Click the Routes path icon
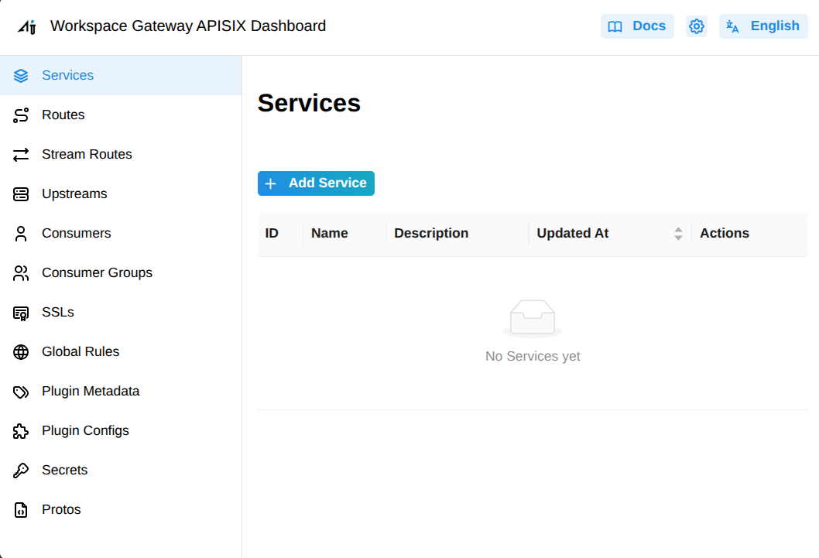This screenshot has width=819, height=558. pos(21,115)
